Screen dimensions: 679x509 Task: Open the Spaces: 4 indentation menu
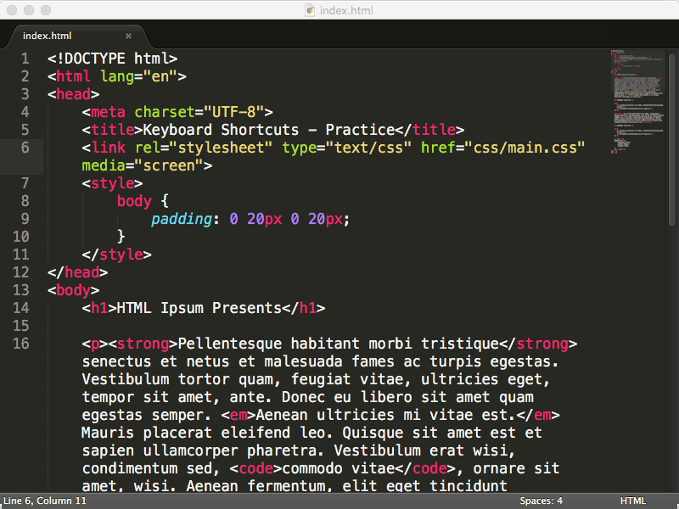541,501
